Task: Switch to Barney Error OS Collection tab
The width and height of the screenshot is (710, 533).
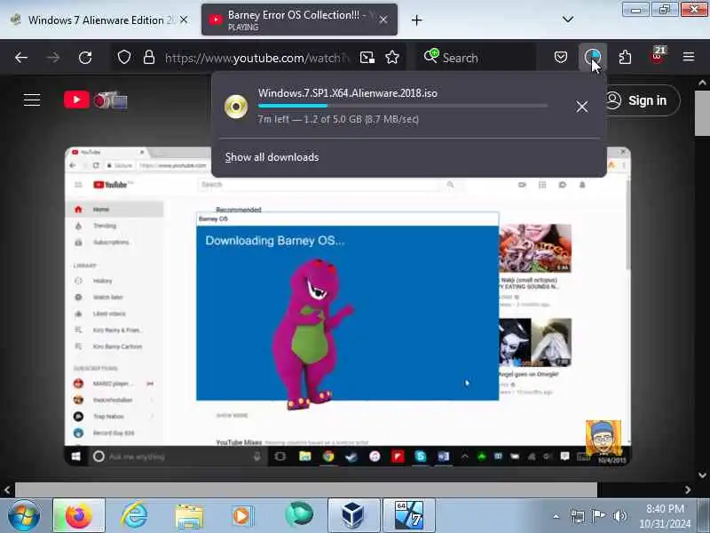Action: [299, 20]
